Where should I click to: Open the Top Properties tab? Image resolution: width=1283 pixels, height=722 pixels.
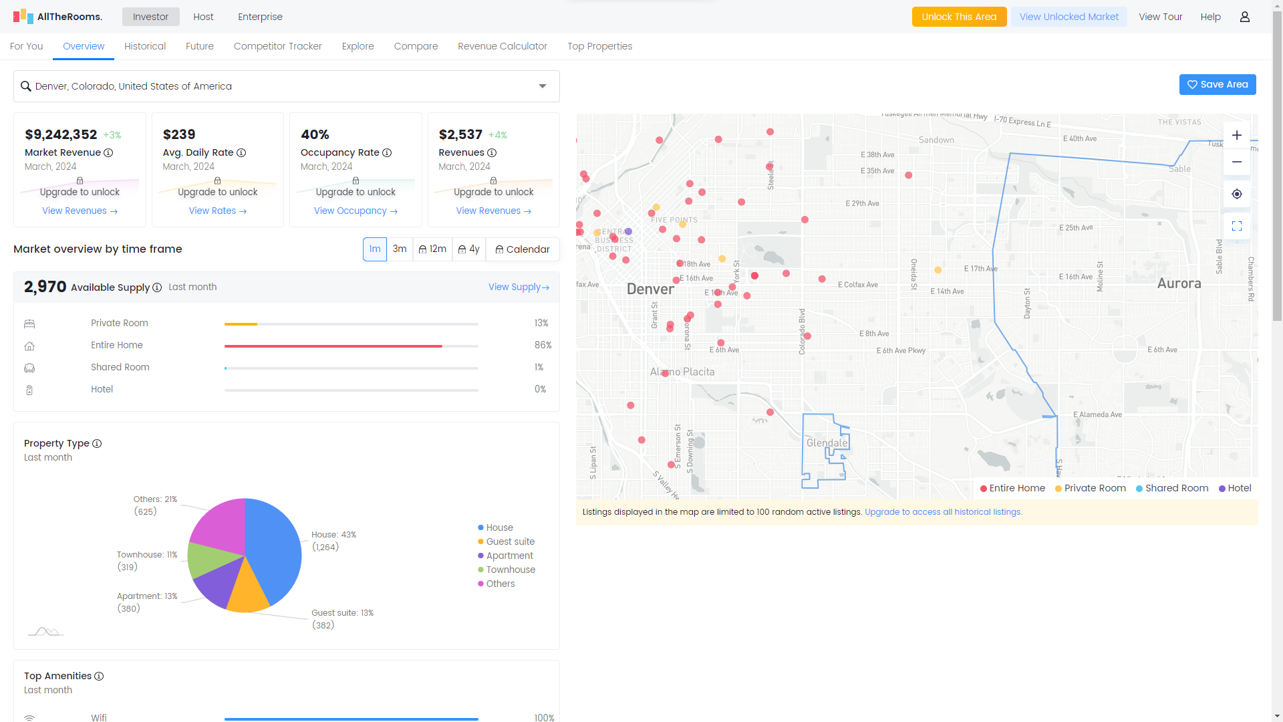[599, 46]
